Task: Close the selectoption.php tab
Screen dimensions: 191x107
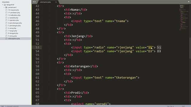Action: click(x=56, y=2)
